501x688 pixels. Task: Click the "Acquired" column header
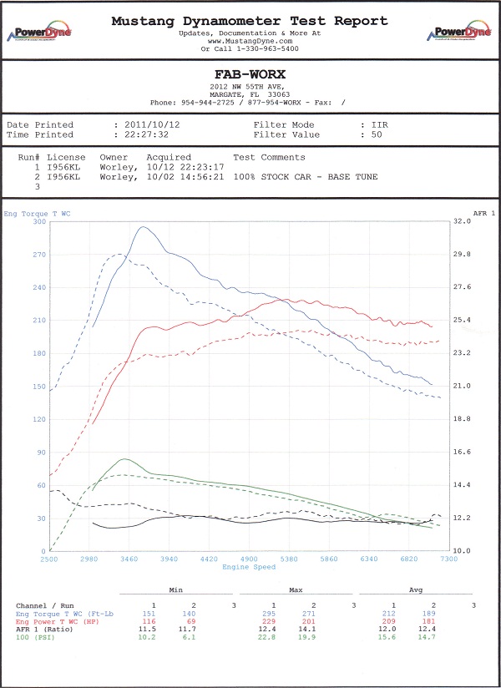point(169,158)
